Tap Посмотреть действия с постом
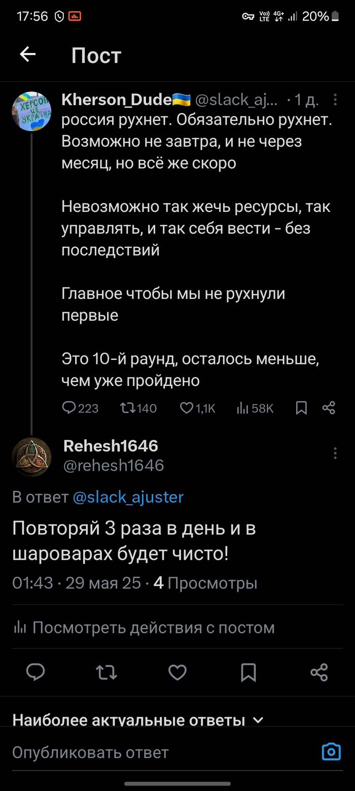Screen dimensions: 355x791 [144, 628]
